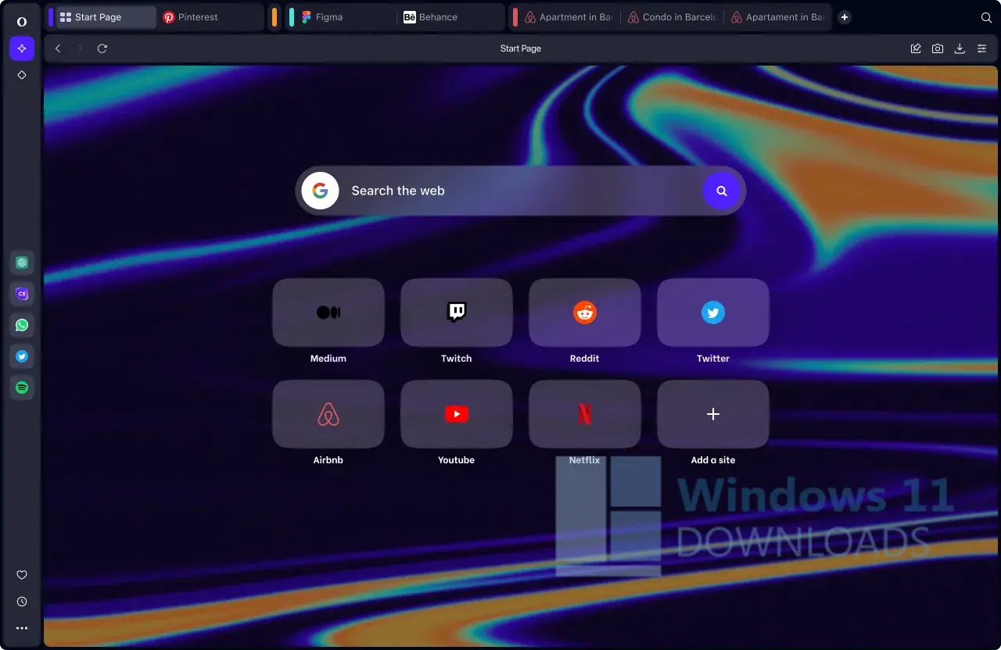Collapse the purple tab island handle
The height and width of the screenshot is (650, 1001).
[51, 17]
